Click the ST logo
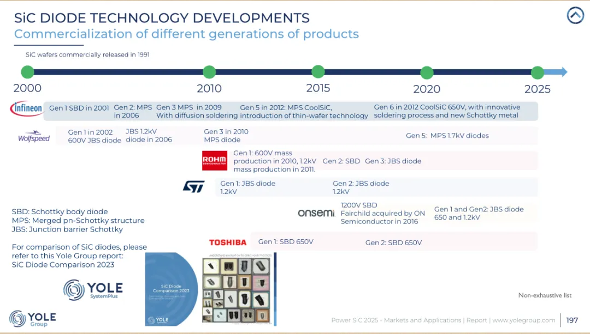The height and width of the screenshot is (334, 590). click(194, 186)
